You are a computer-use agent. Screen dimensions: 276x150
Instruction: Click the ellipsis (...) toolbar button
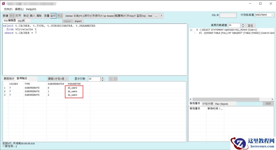click(156, 16)
